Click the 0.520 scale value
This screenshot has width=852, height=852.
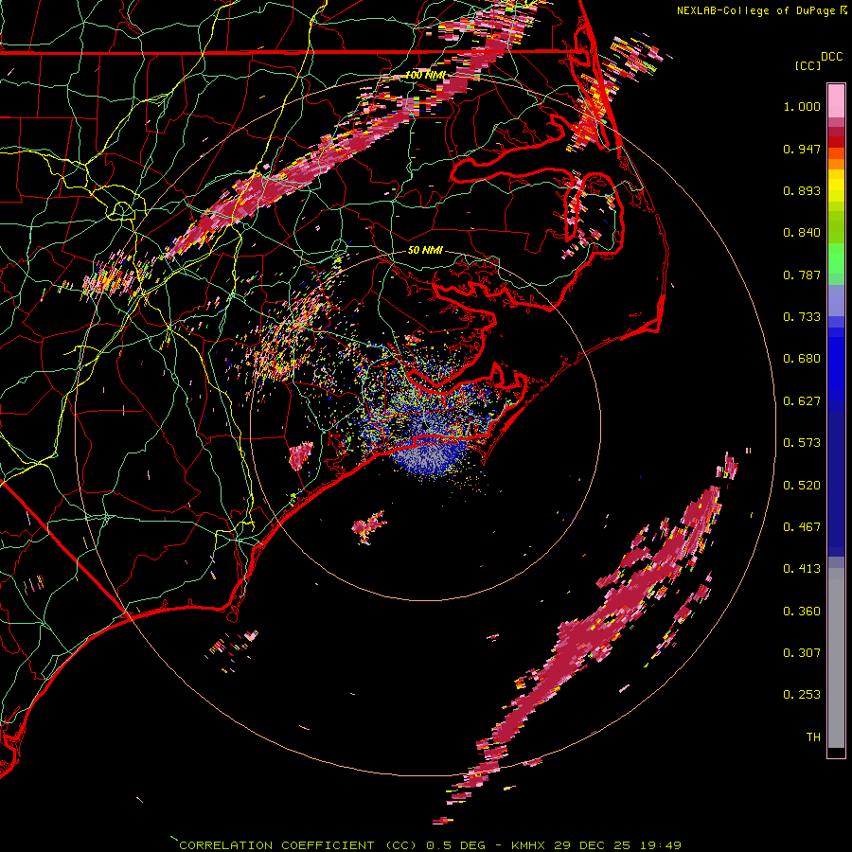point(802,486)
